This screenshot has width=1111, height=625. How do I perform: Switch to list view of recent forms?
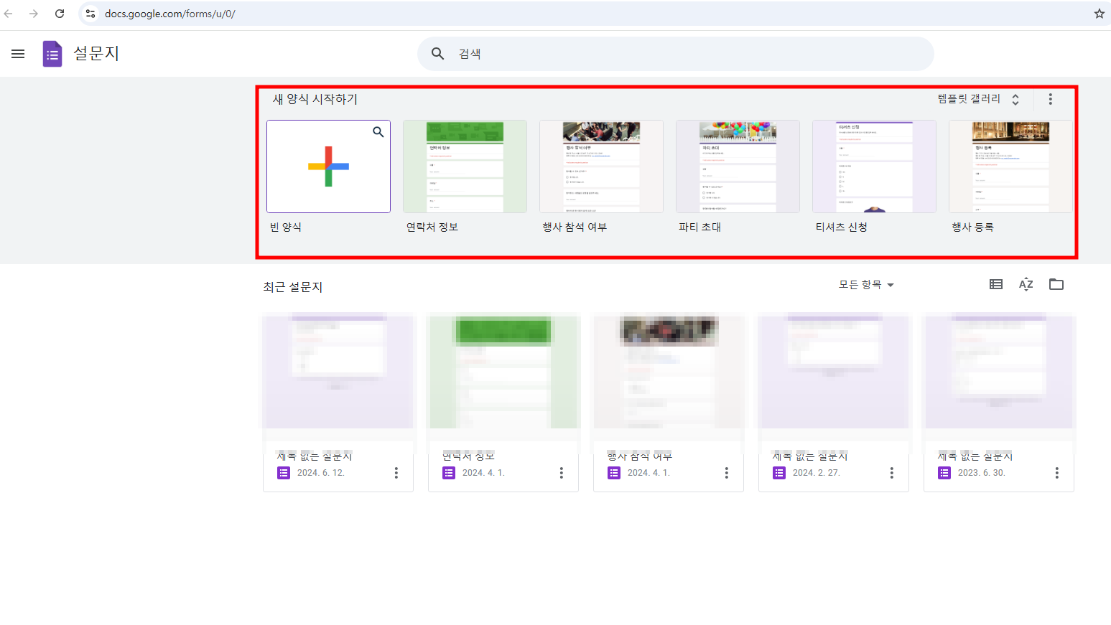[x=995, y=284]
